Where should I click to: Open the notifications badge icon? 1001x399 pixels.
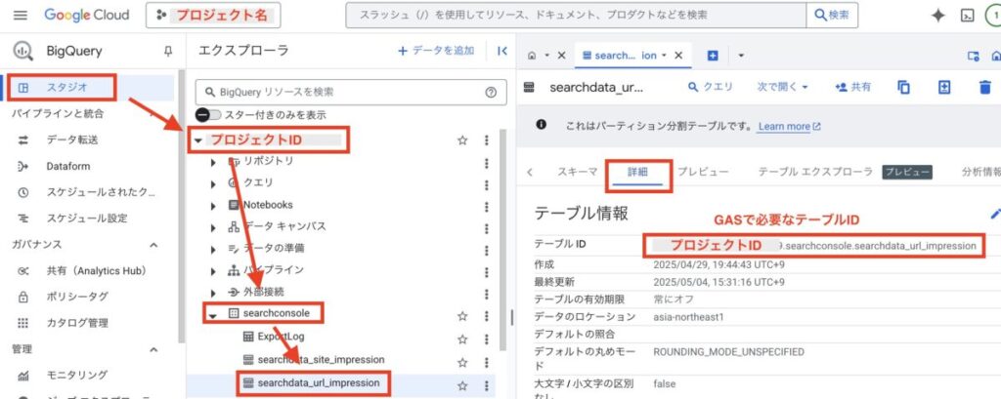pyautogui.click(x=995, y=16)
